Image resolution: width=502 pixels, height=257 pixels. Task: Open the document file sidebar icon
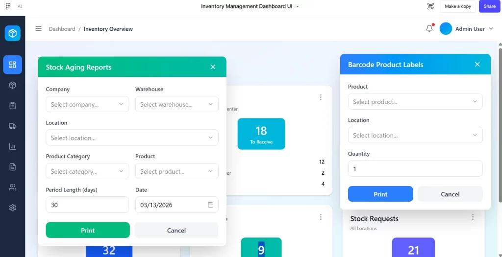click(12, 167)
